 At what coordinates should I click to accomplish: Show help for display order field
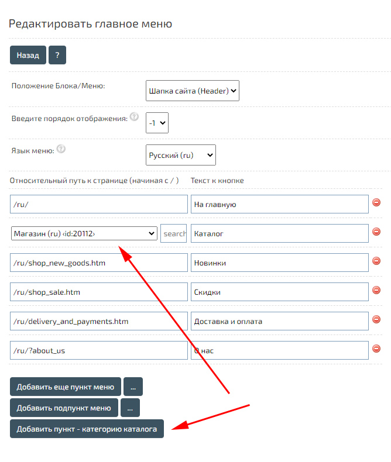point(135,116)
